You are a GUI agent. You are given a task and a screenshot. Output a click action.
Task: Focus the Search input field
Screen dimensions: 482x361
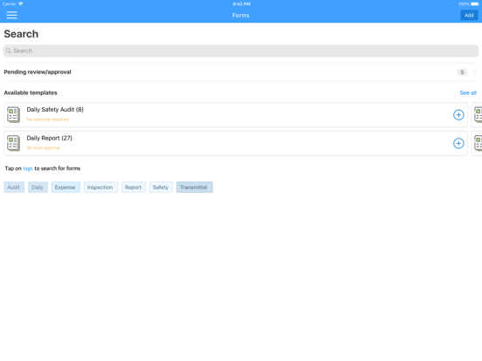(x=241, y=51)
